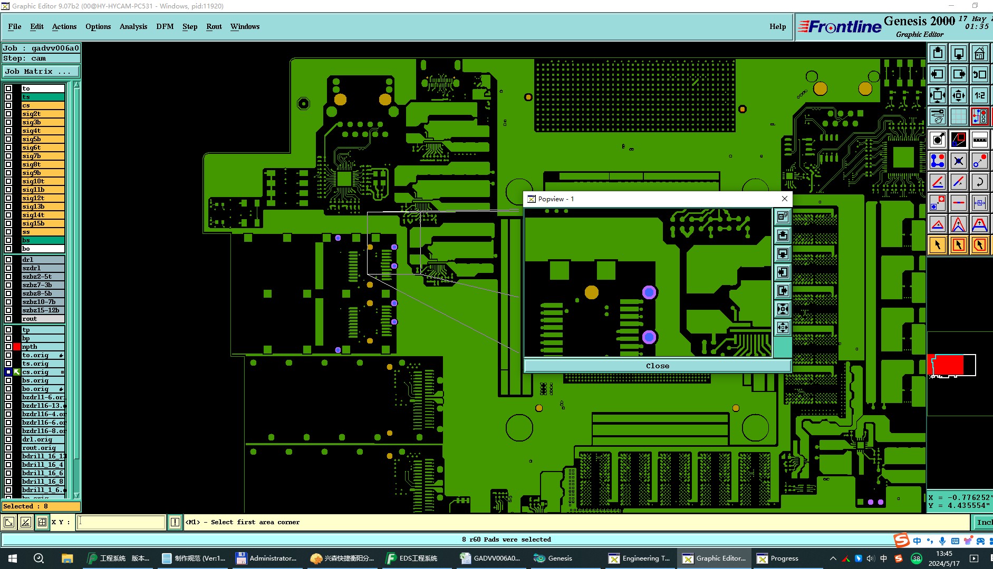Select the feature highlight arrow-and-dot icon

click(938, 140)
